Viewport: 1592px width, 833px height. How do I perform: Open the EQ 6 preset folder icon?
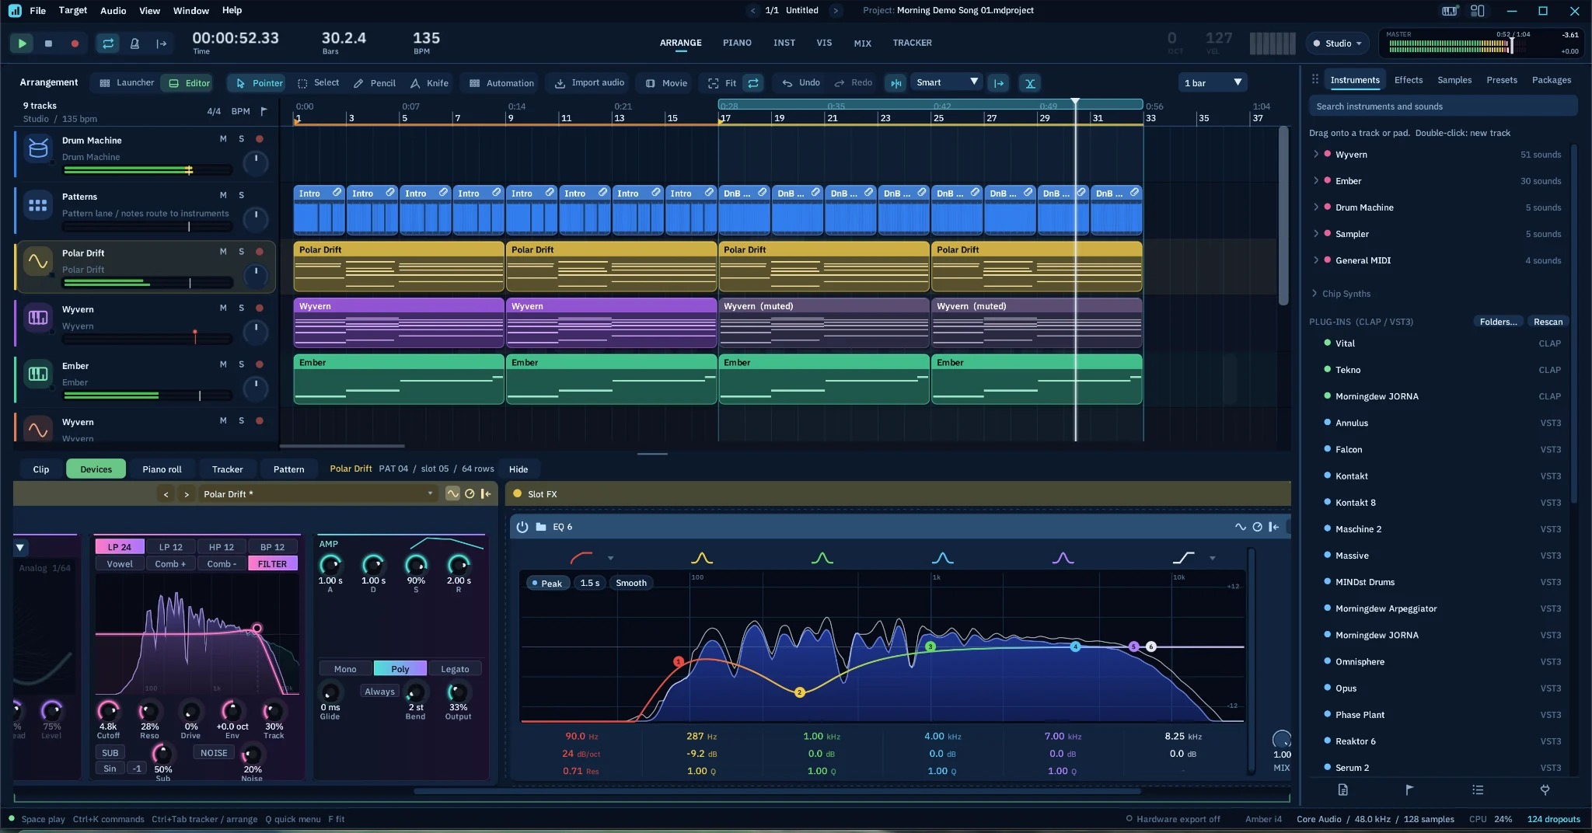pos(541,527)
